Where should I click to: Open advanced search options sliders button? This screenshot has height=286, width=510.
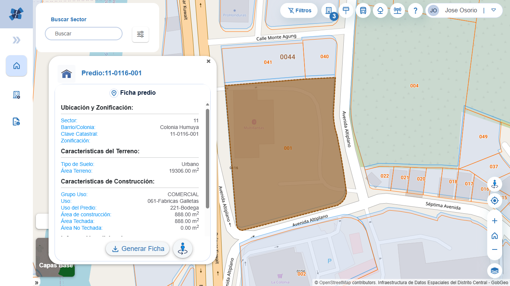[140, 34]
